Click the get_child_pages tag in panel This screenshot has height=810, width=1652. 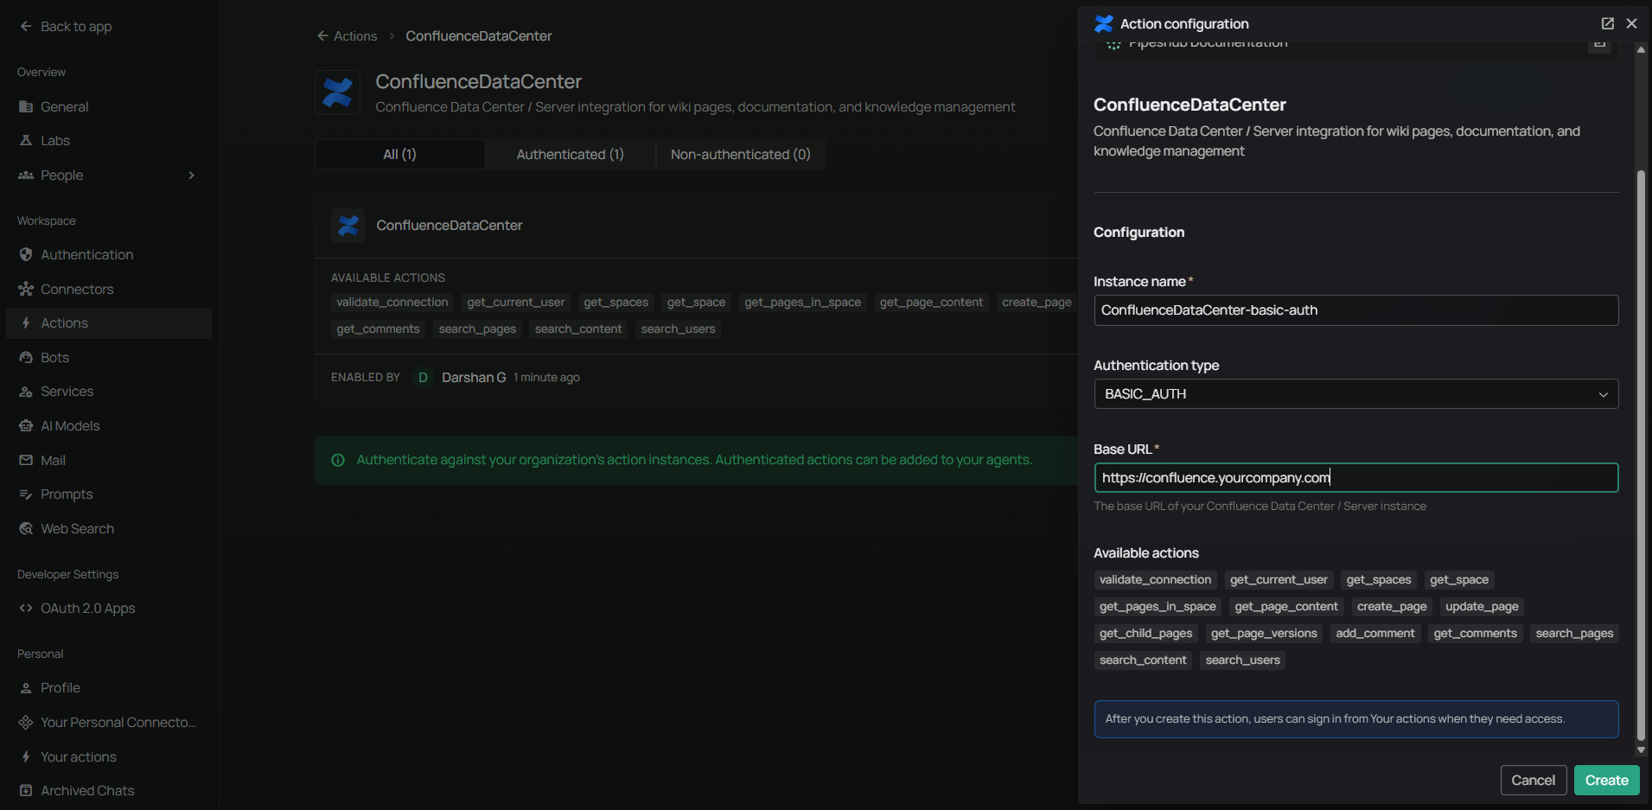point(1146,634)
